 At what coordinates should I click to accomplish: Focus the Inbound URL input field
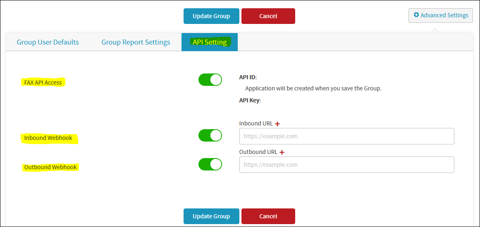coord(346,136)
